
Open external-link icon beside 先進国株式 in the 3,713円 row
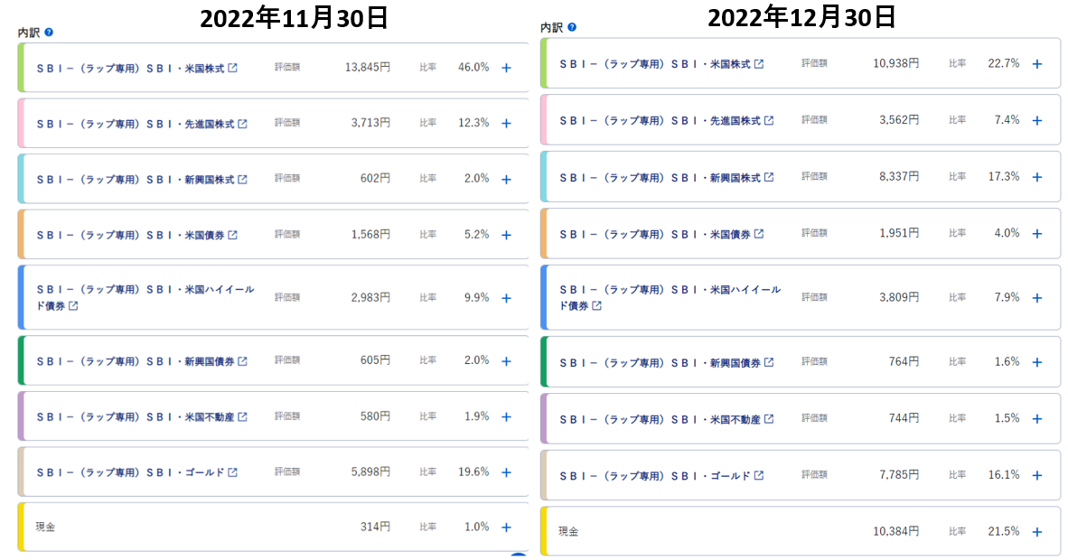click(242, 124)
